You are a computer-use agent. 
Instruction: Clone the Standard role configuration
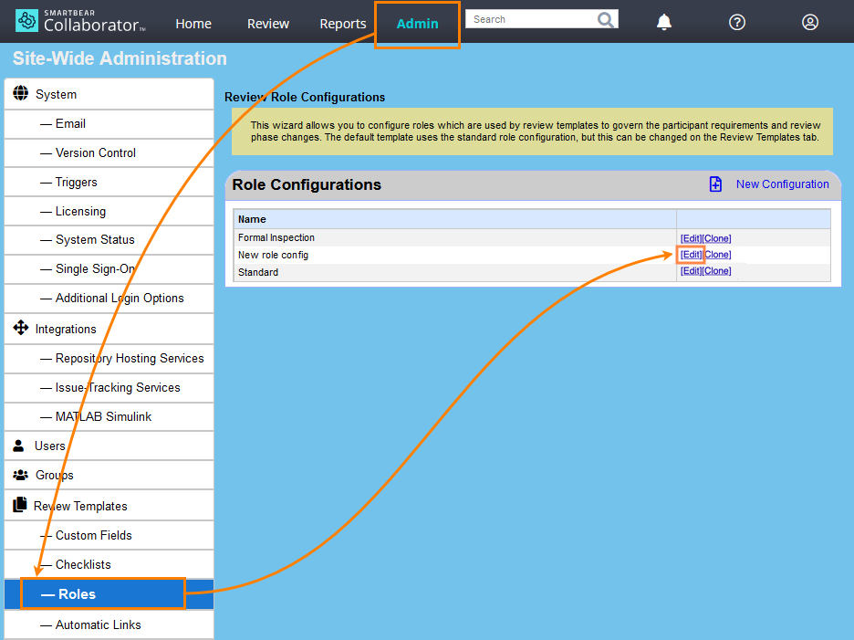click(x=716, y=270)
